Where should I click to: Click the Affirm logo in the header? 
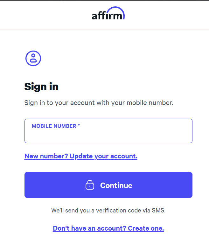108,14
